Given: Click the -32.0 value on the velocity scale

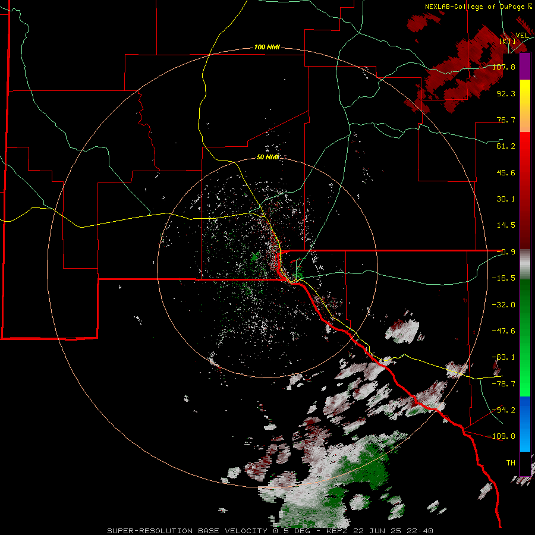Looking at the screenshot, I should pos(503,305).
